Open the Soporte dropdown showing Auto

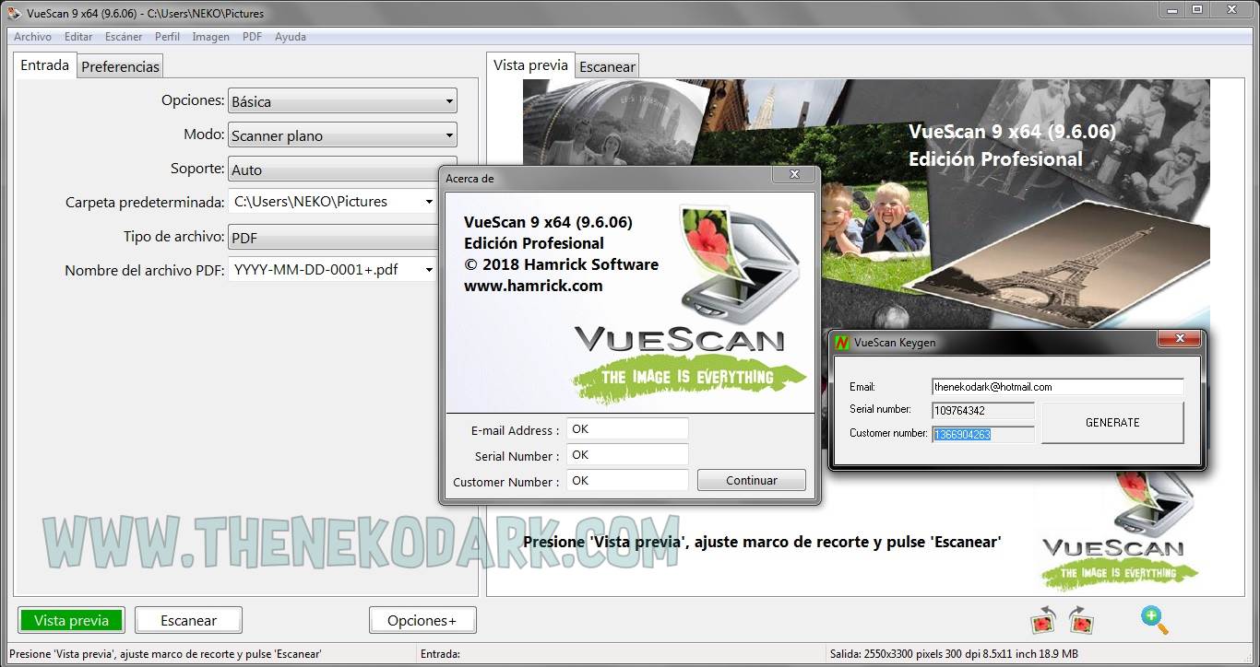(333, 170)
